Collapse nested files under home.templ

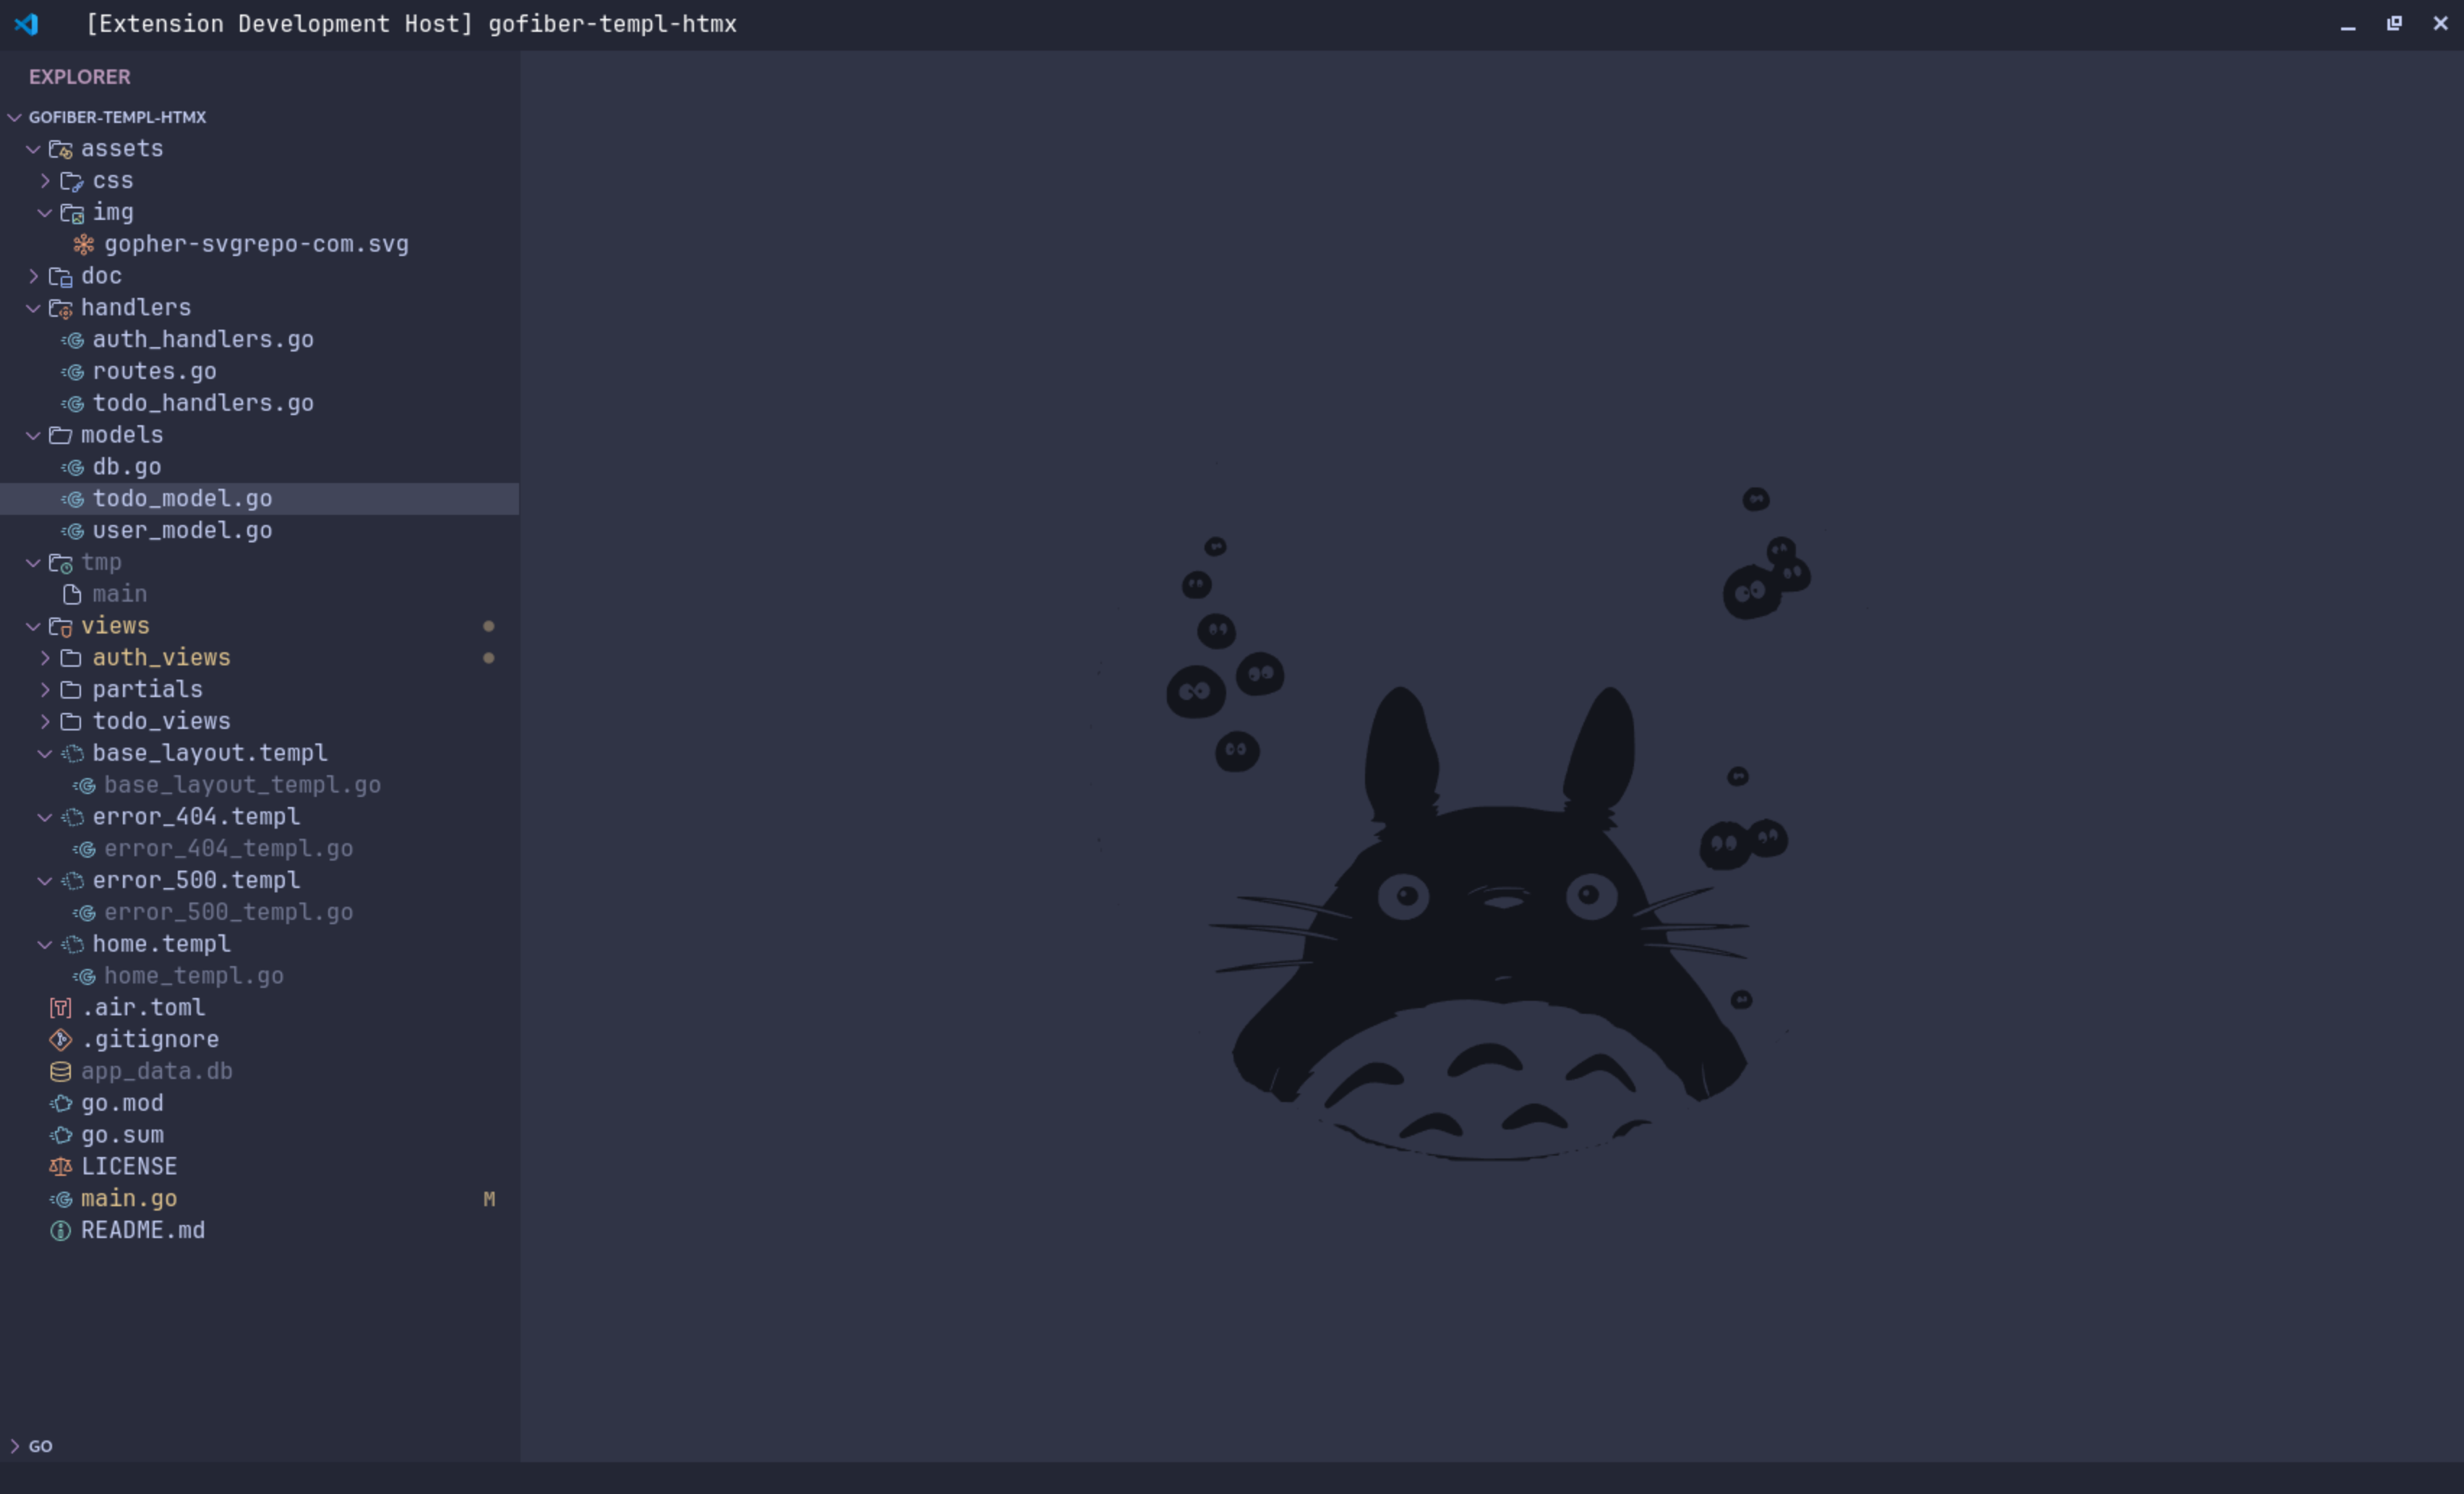pos(45,945)
